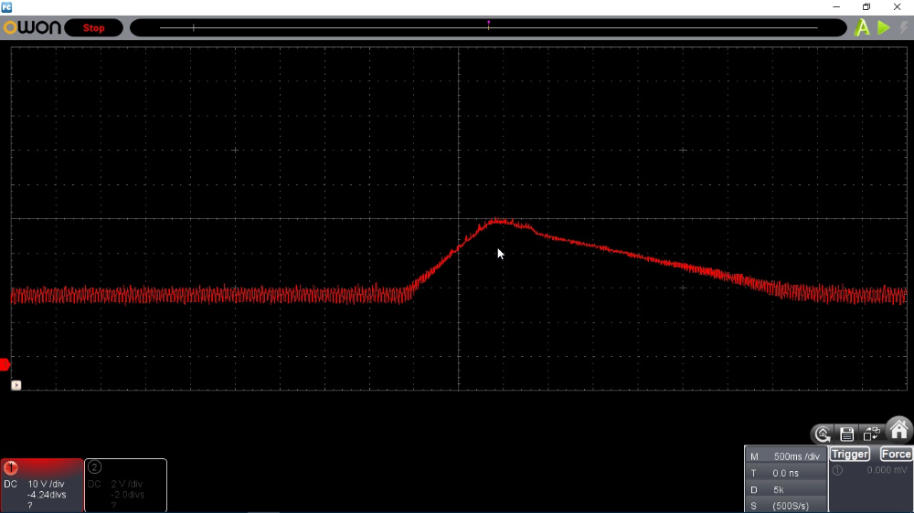Viewport: 914px width, 513px height.
Task: Change the M 500ms/div timebase
Action: tap(786, 456)
